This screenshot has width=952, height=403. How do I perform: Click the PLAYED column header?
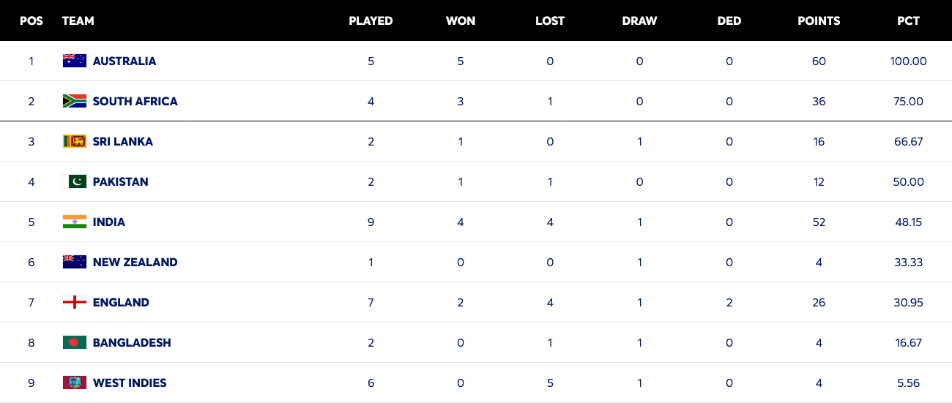371,20
